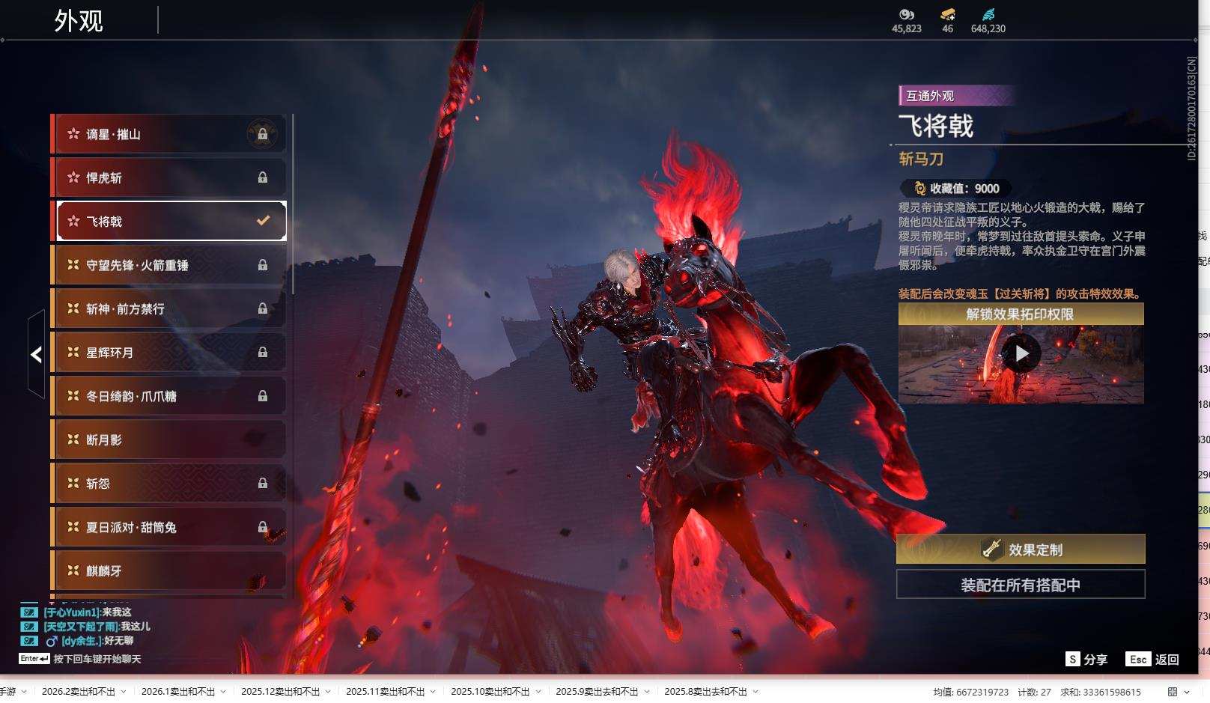This screenshot has width=1210, height=703.
Task: Click the skin list scrollbar
Action: point(293,204)
